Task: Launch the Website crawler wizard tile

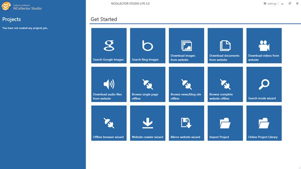Action: click(x=147, y=123)
